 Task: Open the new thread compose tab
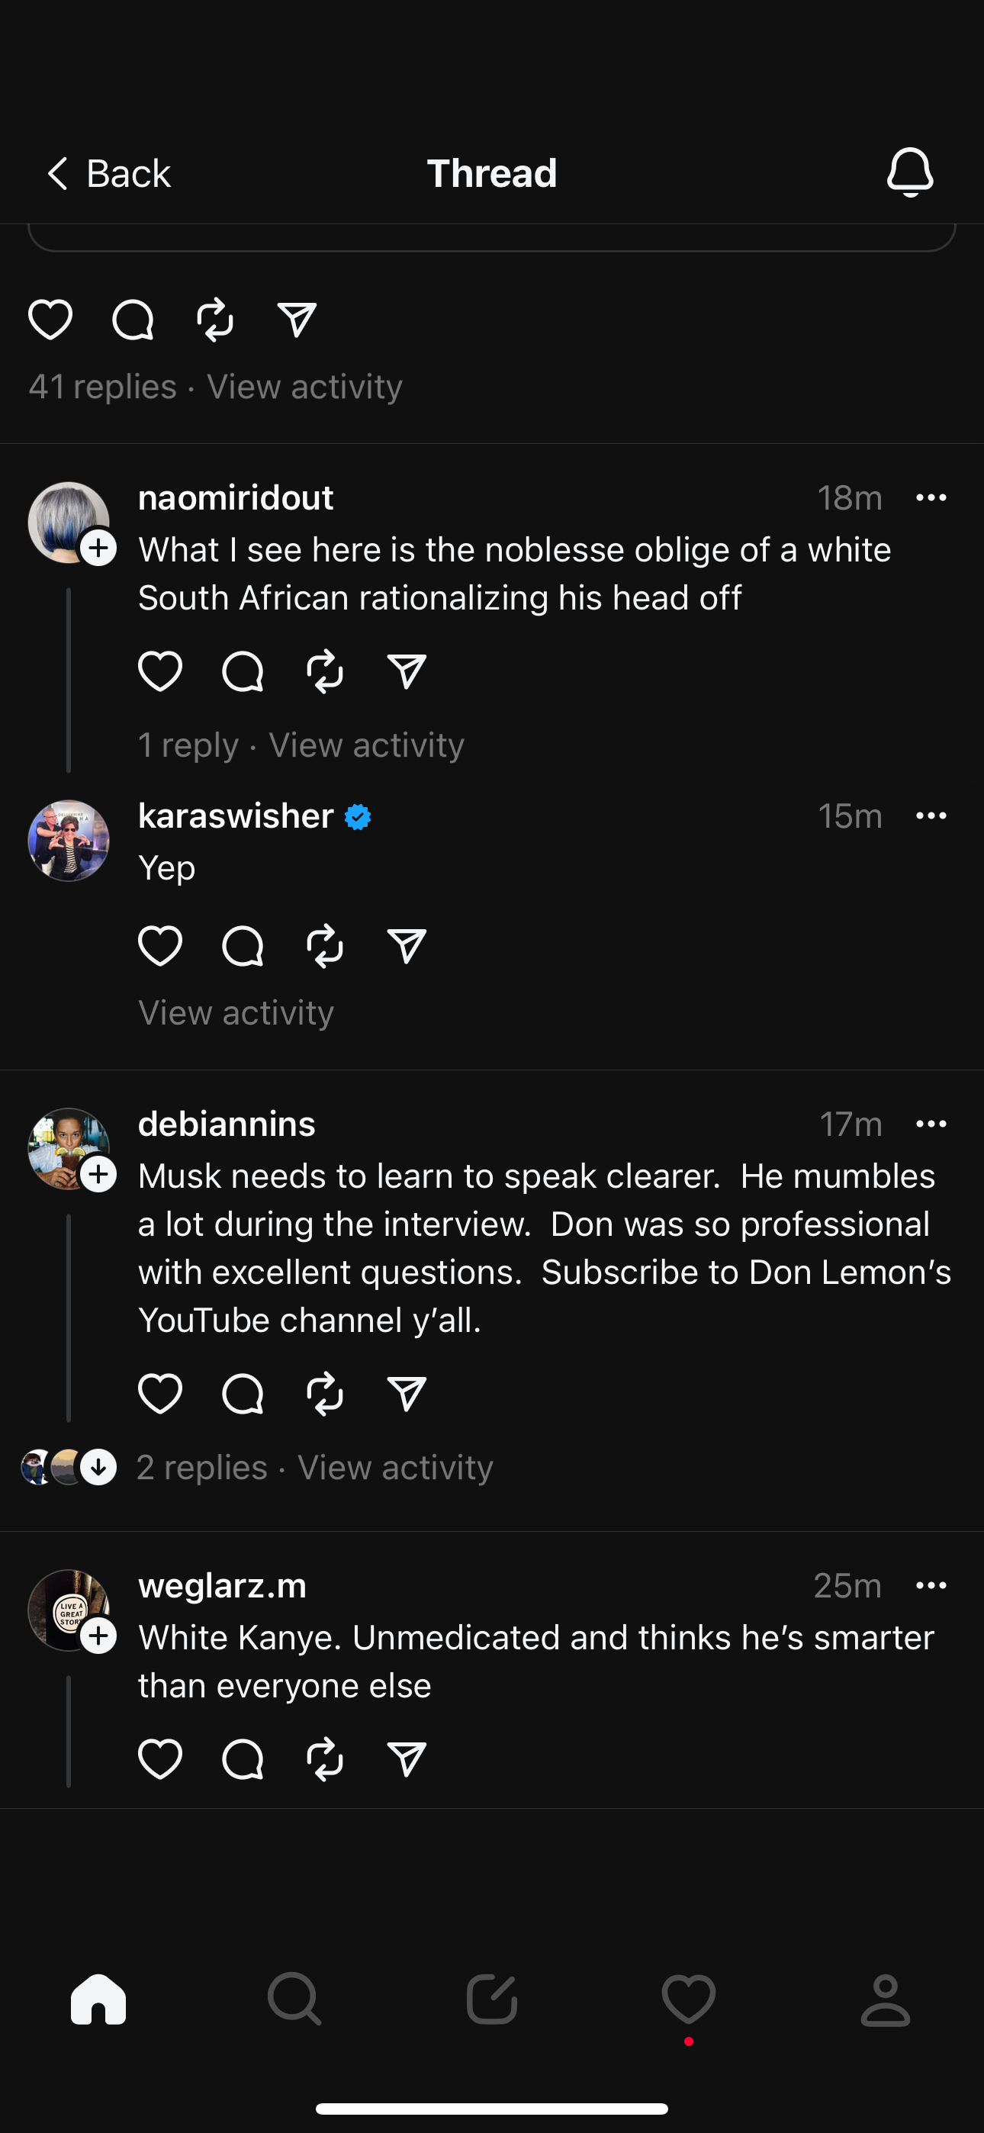click(492, 1999)
